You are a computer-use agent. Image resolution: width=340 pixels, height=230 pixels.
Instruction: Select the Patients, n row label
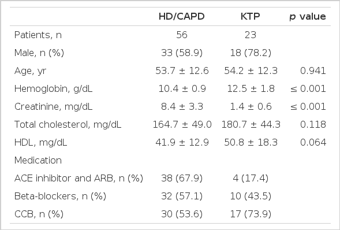click(x=38, y=35)
